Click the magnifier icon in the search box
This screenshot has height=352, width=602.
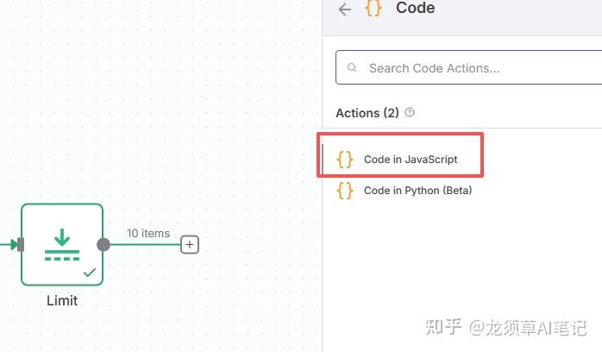tap(352, 67)
